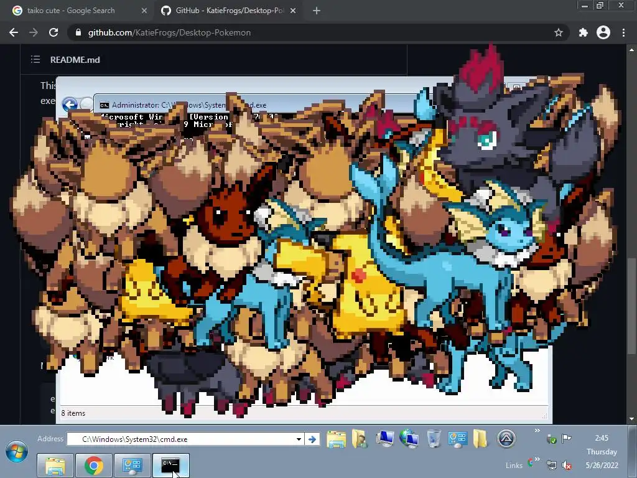
Task: Open the user folder toolbar icon
Action: point(360,439)
